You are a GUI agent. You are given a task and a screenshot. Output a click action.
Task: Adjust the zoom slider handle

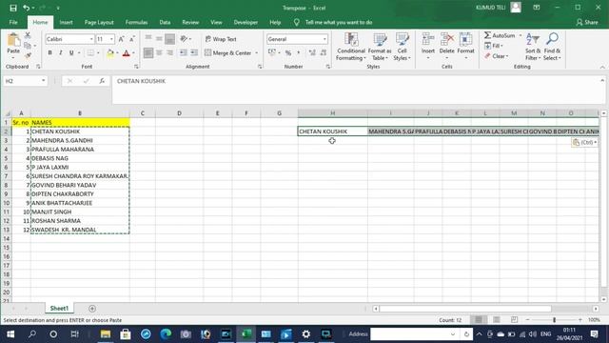click(554, 320)
